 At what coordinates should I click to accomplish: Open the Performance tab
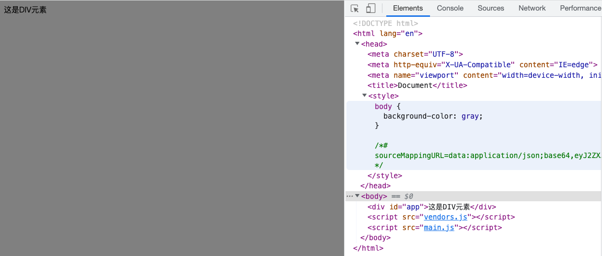(580, 8)
